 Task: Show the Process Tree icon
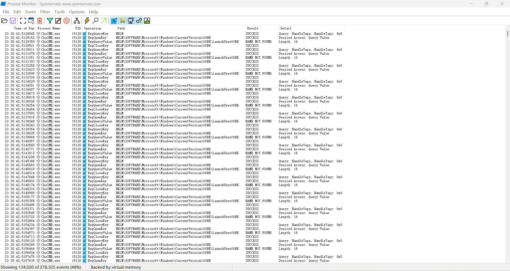click(x=77, y=21)
